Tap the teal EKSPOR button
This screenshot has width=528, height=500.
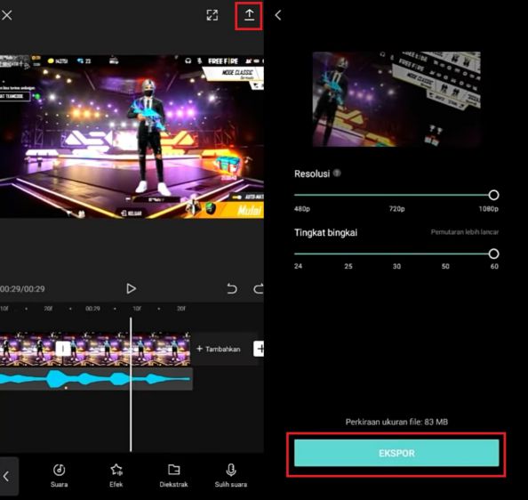[396, 453]
